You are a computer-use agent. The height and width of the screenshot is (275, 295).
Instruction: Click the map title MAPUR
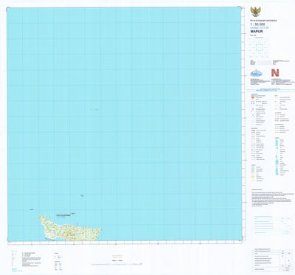tap(257, 32)
